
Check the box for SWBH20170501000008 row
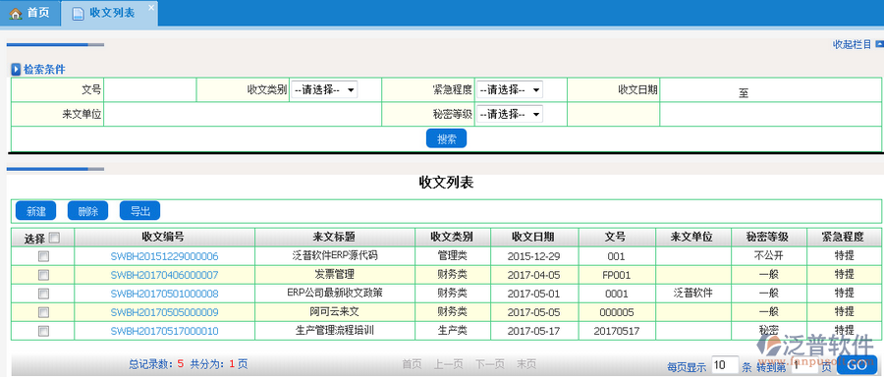point(43,294)
